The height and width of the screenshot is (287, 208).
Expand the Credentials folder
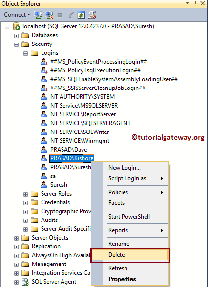[25, 203]
